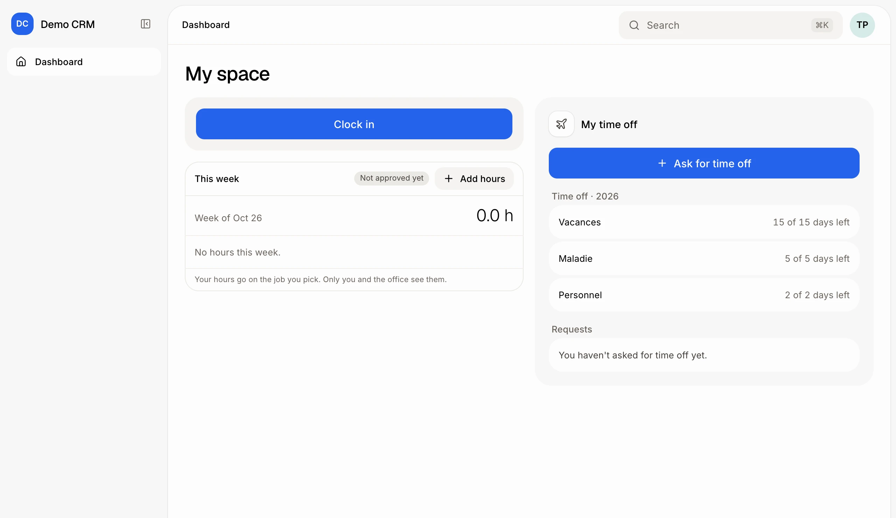Click the Demo CRM workspace name
The height and width of the screenshot is (518, 896).
tap(68, 24)
